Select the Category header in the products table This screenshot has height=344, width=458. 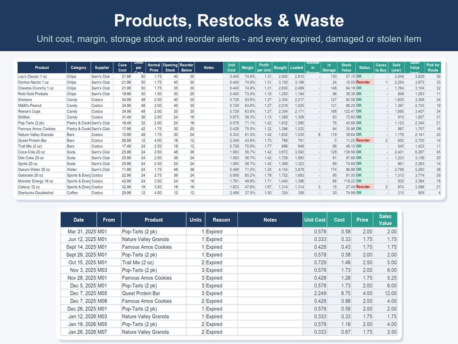point(78,68)
